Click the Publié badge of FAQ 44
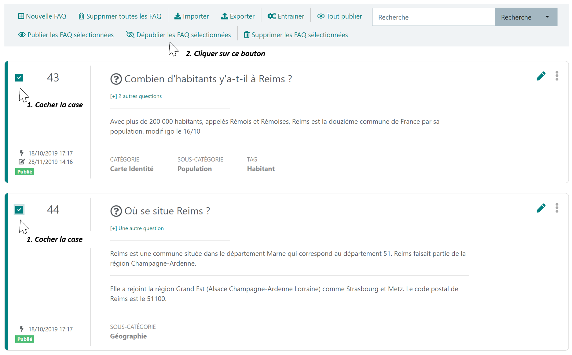572x355 pixels. coord(25,339)
